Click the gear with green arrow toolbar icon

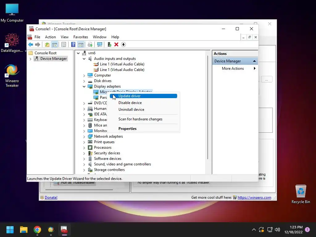tap(90, 44)
